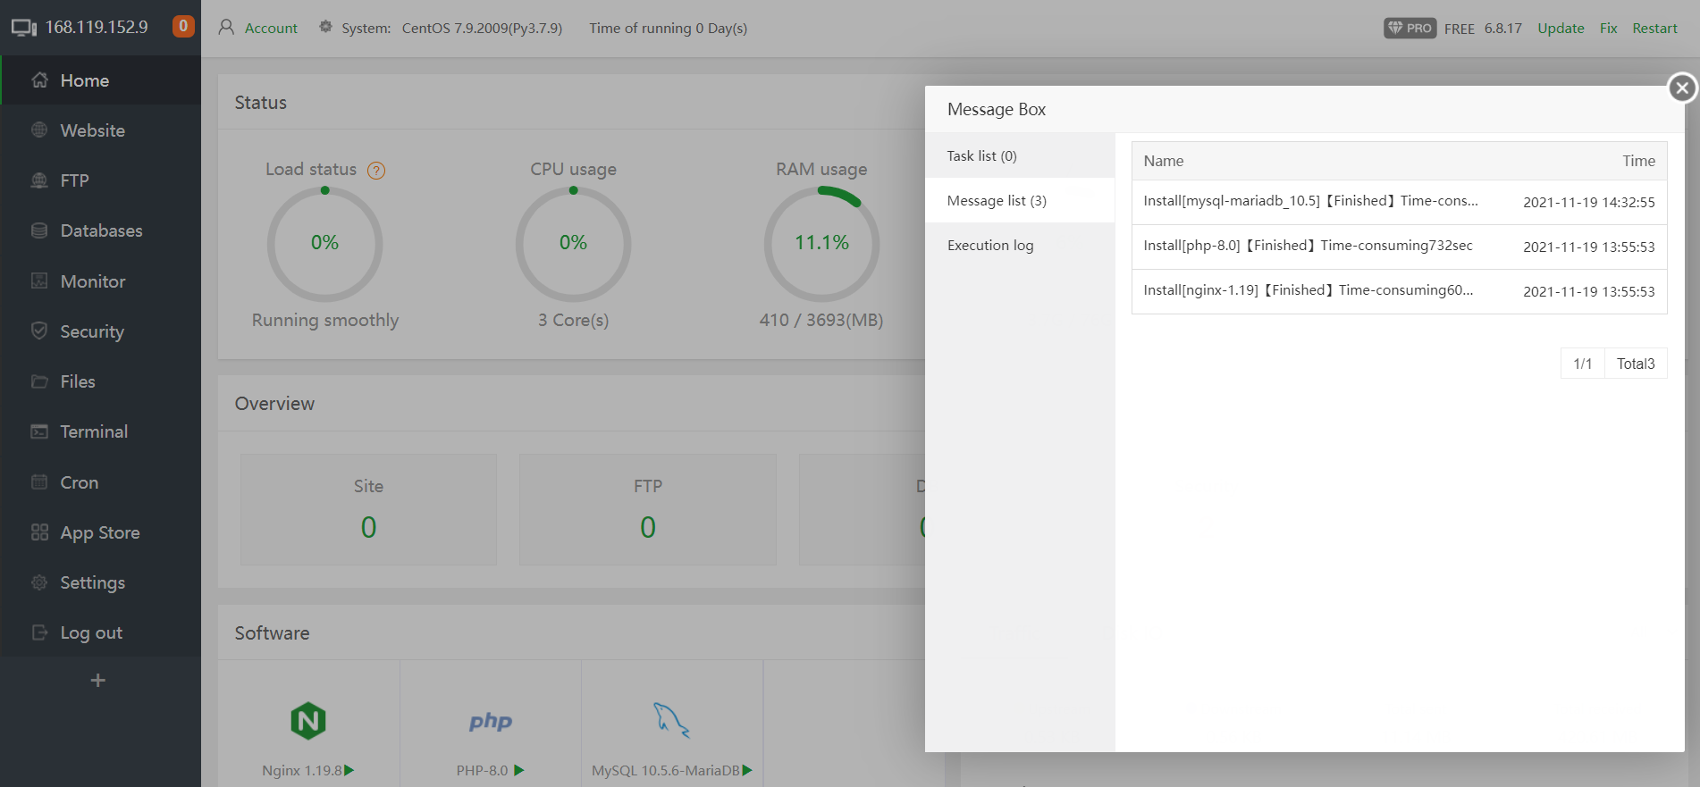Go to the Databases page
The width and height of the screenshot is (1700, 787).
[101, 230]
